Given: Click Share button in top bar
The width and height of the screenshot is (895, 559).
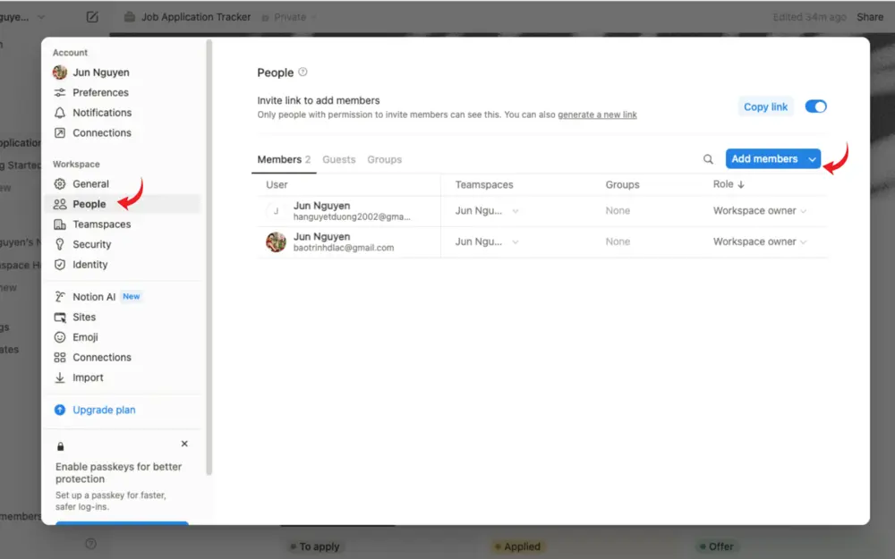Looking at the screenshot, I should 870,17.
